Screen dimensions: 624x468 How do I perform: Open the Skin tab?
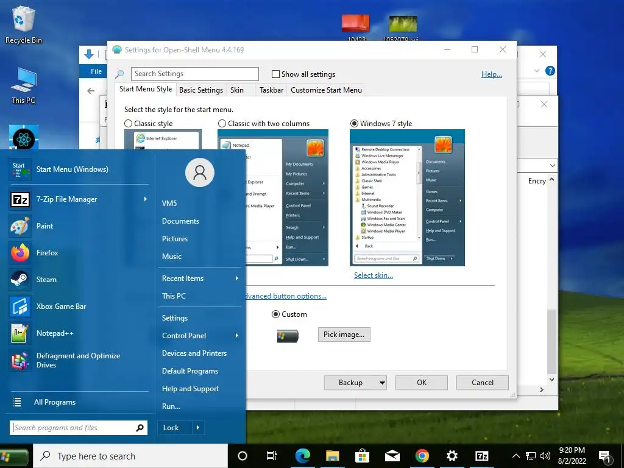[x=237, y=90]
